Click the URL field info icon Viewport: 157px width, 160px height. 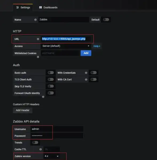coord(38,39)
